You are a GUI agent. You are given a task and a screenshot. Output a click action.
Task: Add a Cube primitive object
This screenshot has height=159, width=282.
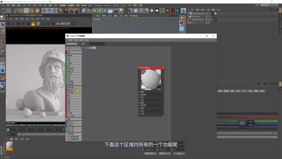(x=84, y=11)
